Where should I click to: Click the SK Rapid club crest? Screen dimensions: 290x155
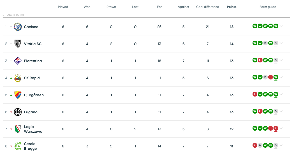tap(18, 78)
